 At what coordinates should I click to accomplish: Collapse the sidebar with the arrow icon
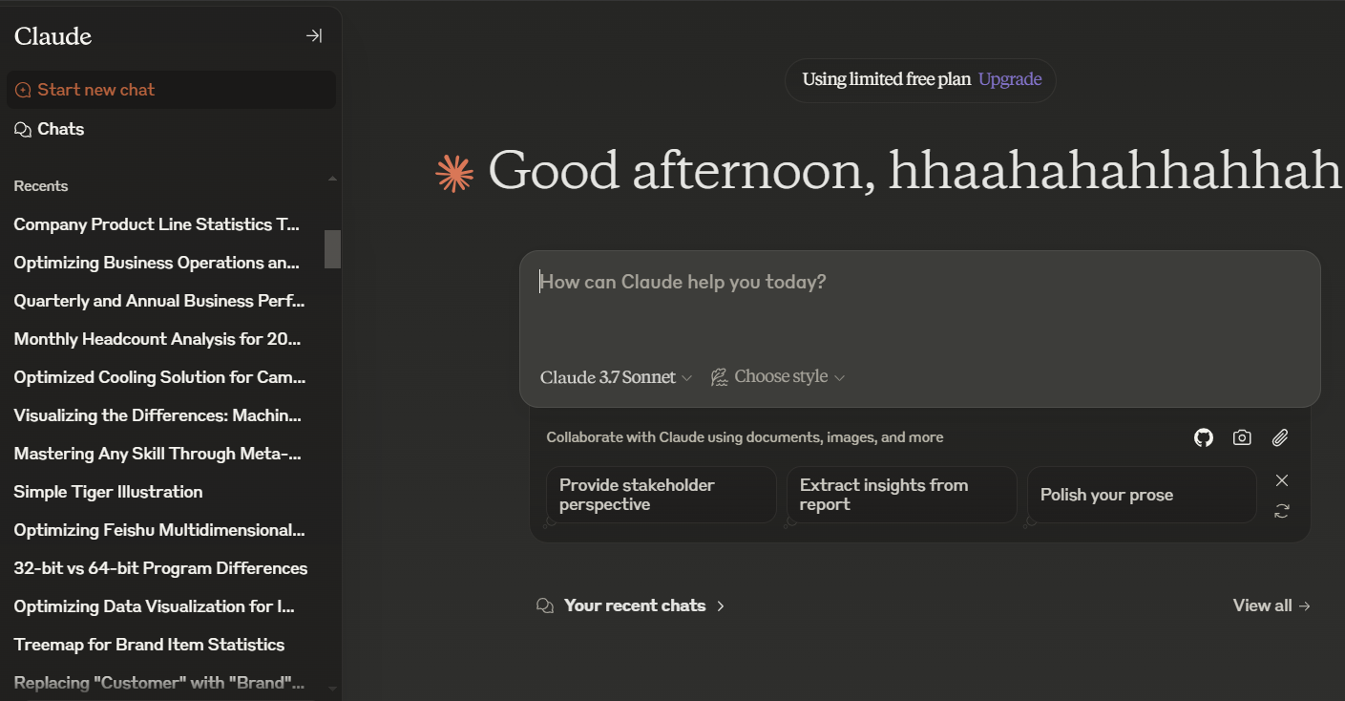[313, 36]
